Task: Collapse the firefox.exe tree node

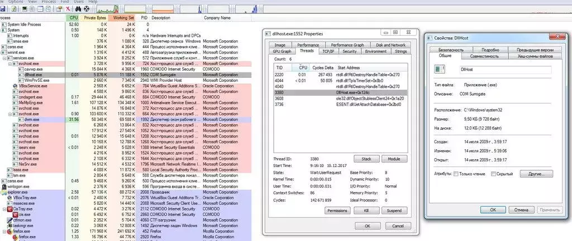Action: pos(4,231)
